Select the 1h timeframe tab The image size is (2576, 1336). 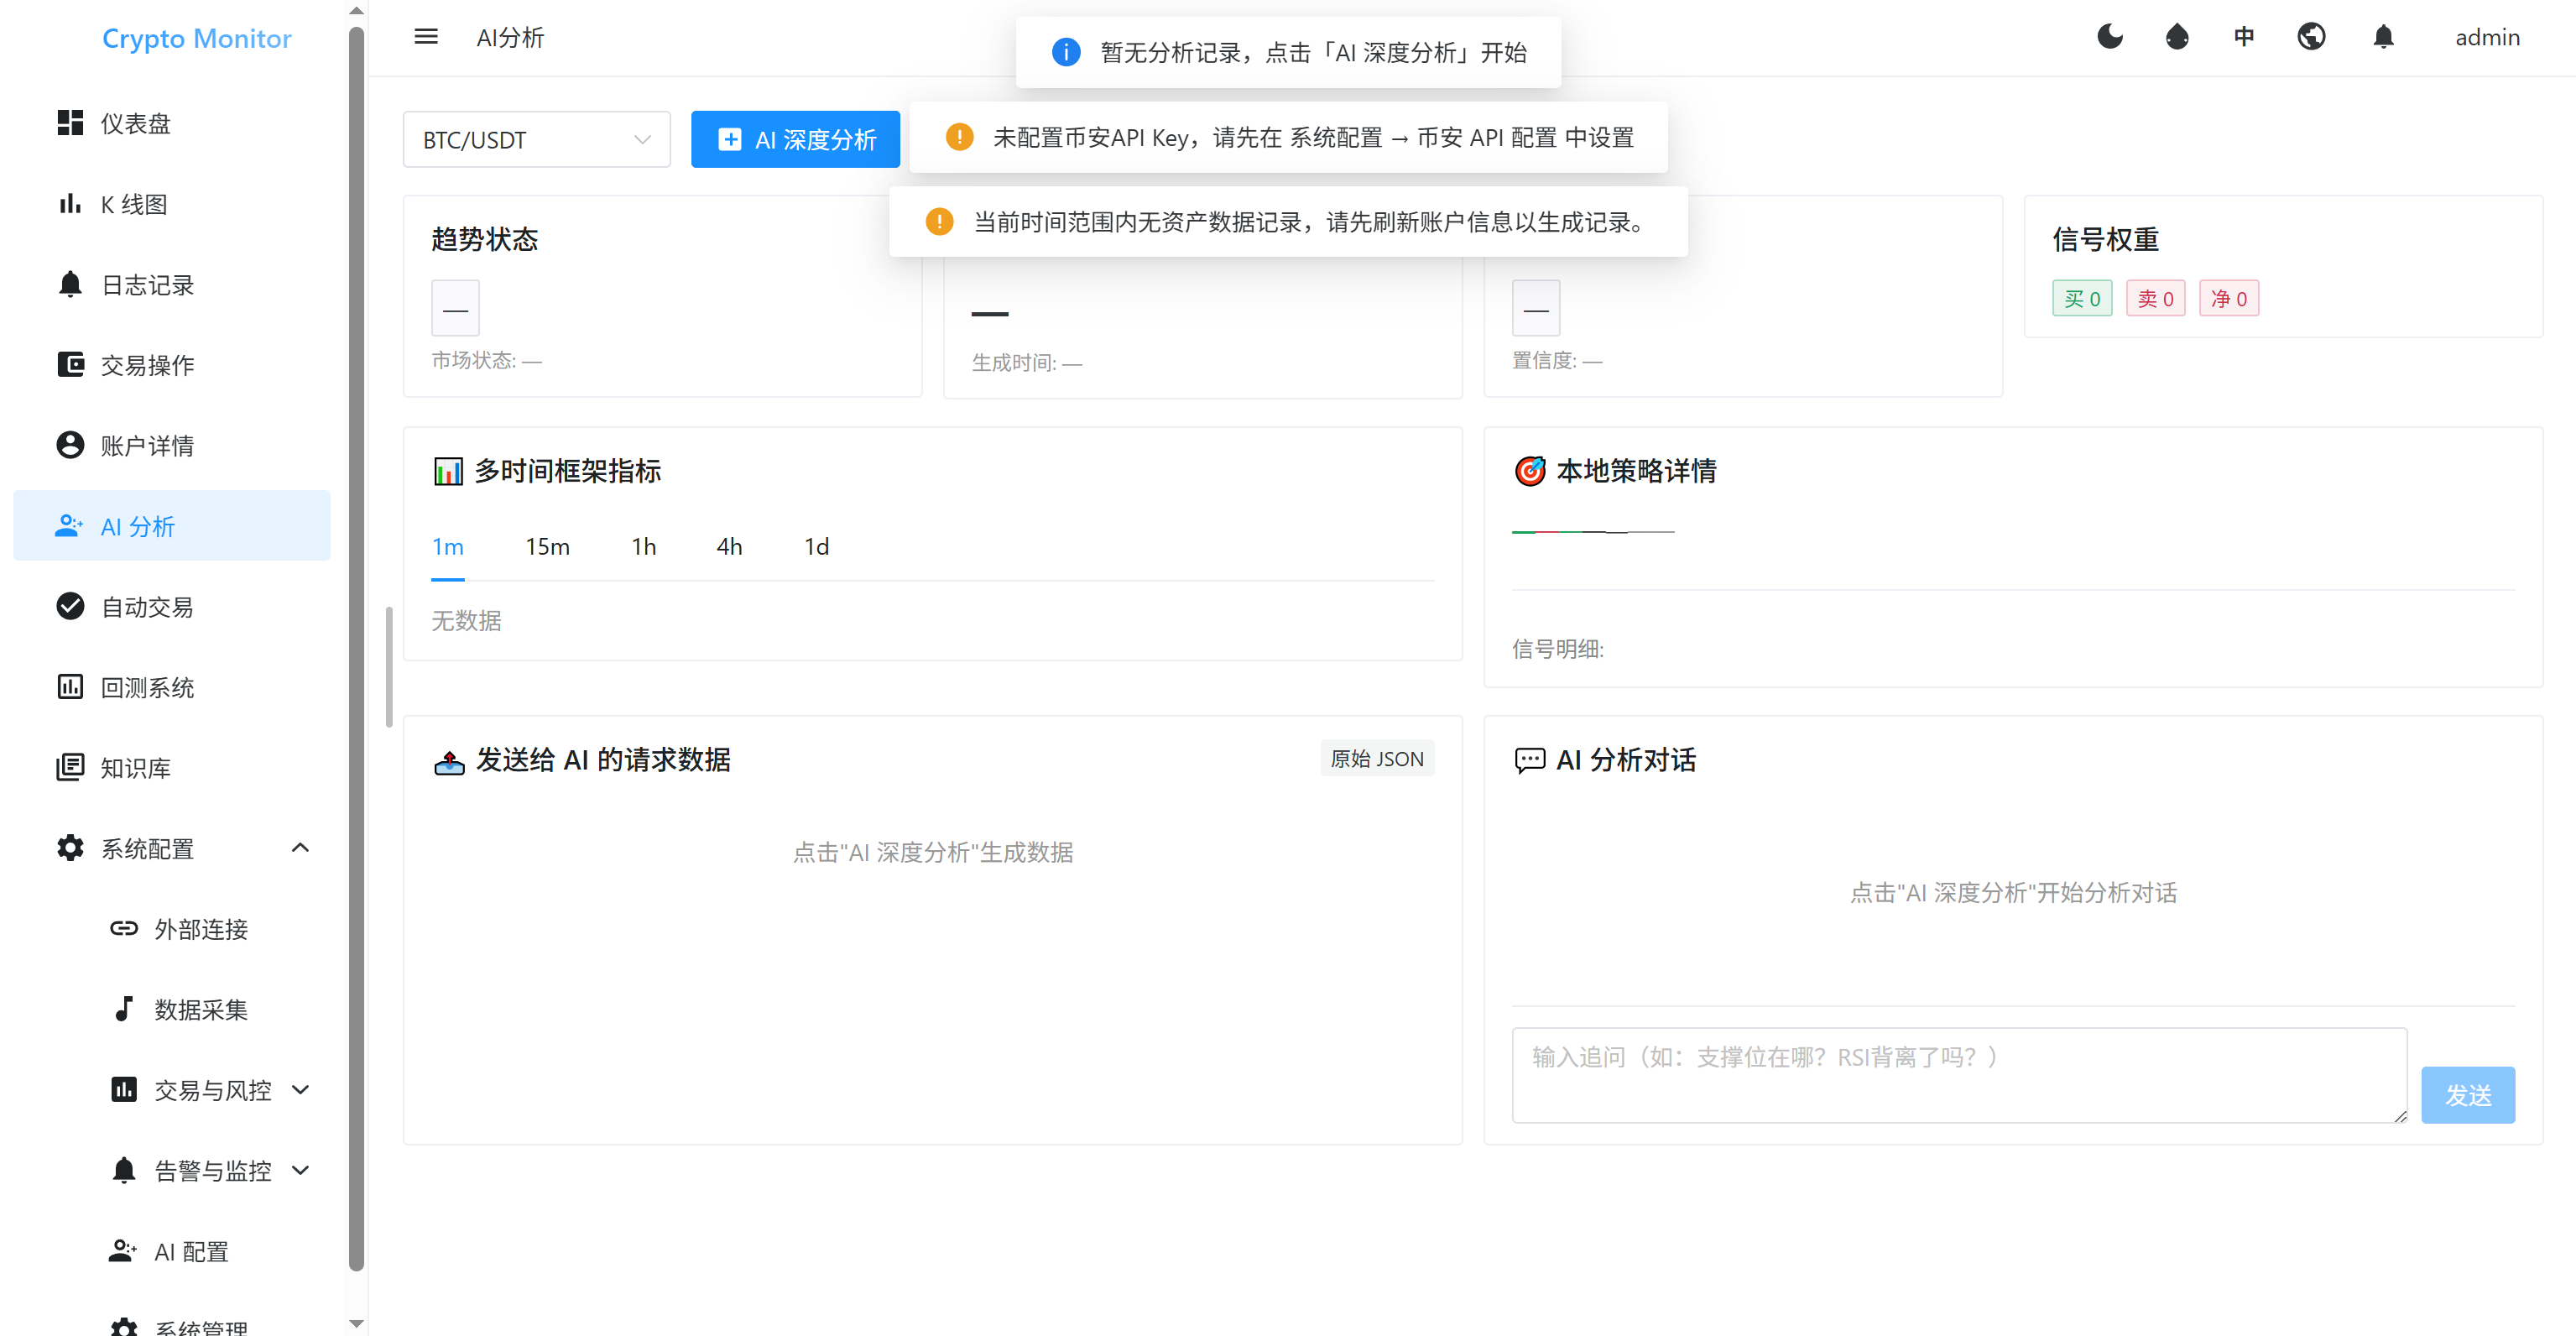pyautogui.click(x=644, y=546)
